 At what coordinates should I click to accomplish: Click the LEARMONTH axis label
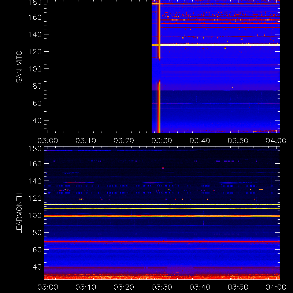coord(19,213)
